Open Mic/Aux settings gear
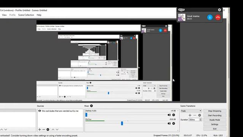This screenshot has width=243, height=137. click(174, 123)
